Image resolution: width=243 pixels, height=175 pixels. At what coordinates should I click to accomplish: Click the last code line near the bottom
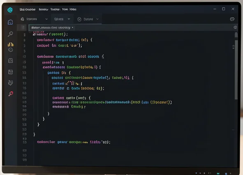[74, 142]
